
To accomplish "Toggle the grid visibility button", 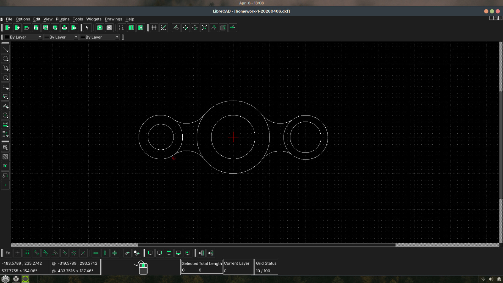I will [154, 28].
